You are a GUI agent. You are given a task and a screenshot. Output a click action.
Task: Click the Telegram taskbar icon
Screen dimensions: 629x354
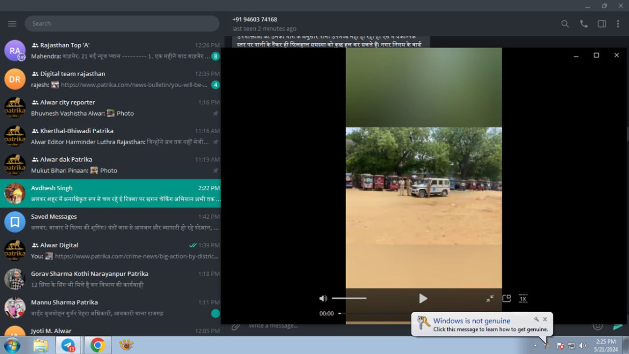[68, 346]
